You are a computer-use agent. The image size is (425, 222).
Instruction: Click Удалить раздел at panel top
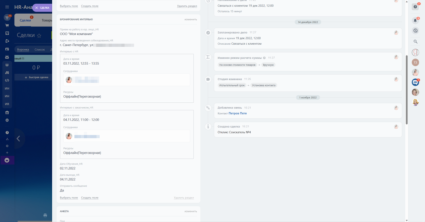pos(187,6)
